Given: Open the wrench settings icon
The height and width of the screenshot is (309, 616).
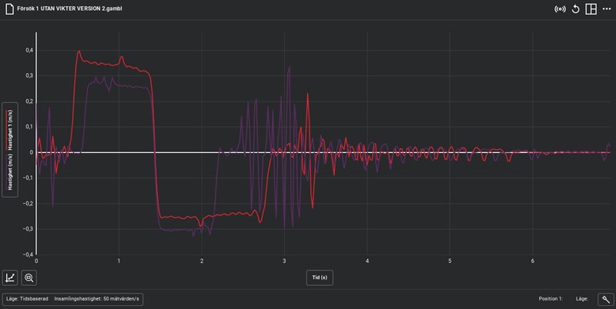Looking at the screenshot, I should (x=605, y=299).
